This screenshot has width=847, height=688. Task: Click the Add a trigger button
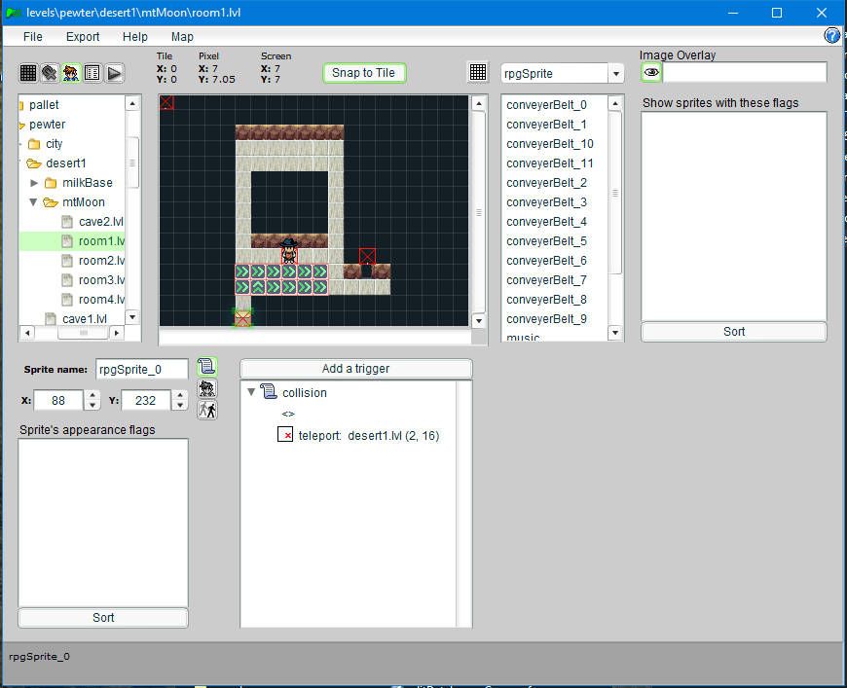pyautogui.click(x=355, y=369)
